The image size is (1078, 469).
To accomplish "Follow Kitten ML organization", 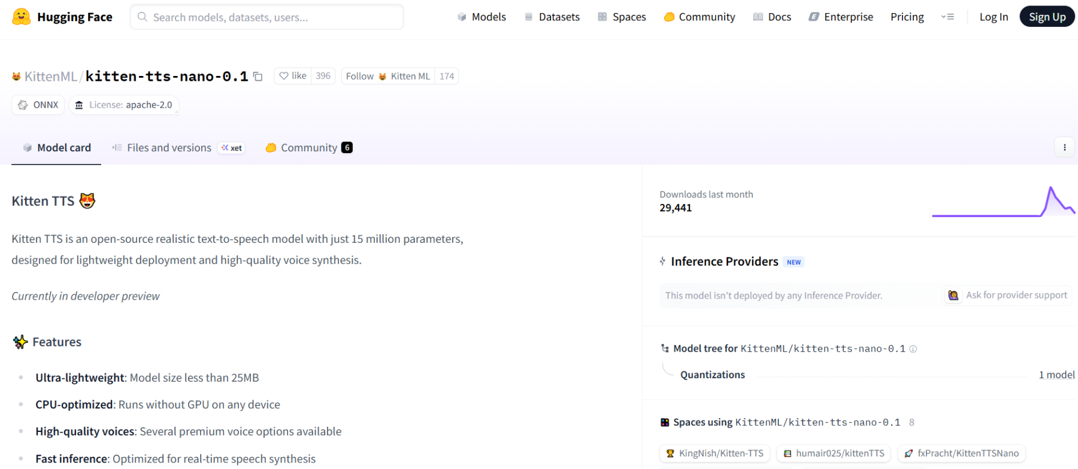I will point(388,76).
